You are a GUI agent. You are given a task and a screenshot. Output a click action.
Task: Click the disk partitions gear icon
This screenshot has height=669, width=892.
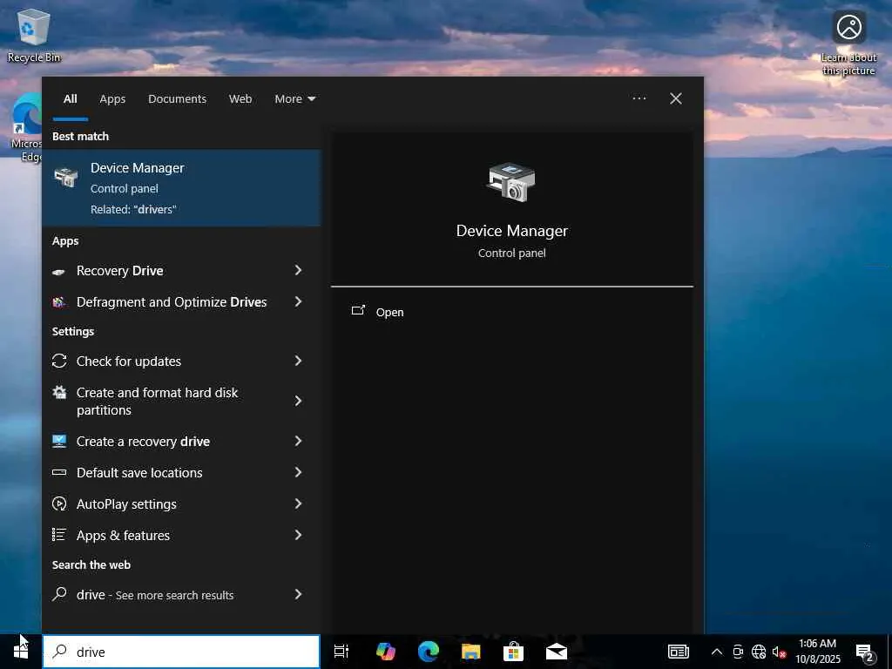click(59, 392)
